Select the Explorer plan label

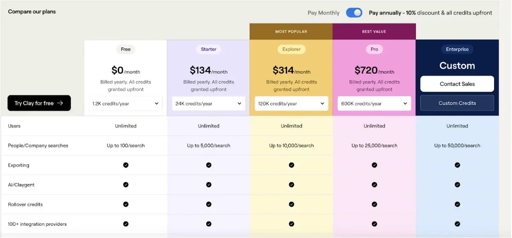(x=291, y=49)
